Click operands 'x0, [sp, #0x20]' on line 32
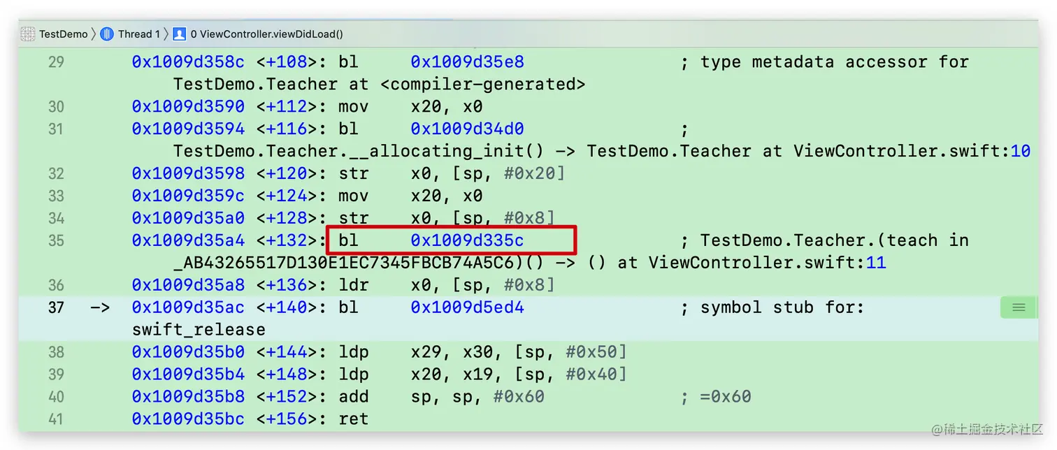This screenshot has height=450, width=1057. click(487, 173)
